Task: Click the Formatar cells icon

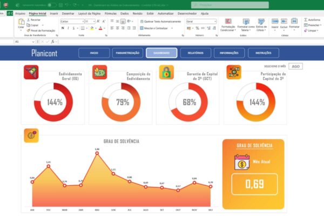Action: [294, 21]
